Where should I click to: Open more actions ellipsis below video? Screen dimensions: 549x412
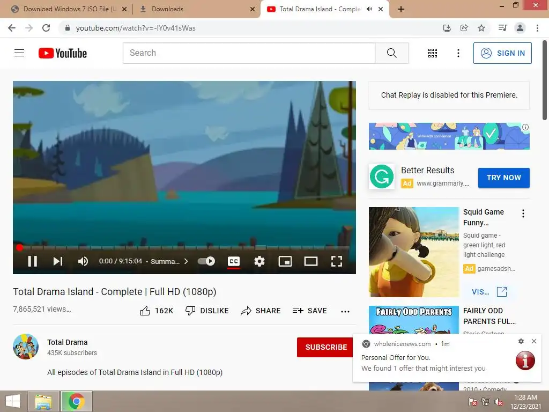coord(345,312)
